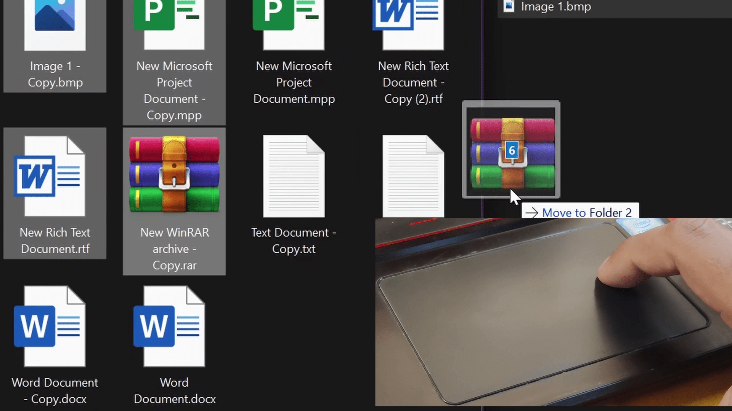Image resolution: width=732 pixels, height=411 pixels.
Task: Click the label New WinRAR archive - Copy.rar
Action: (174, 249)
